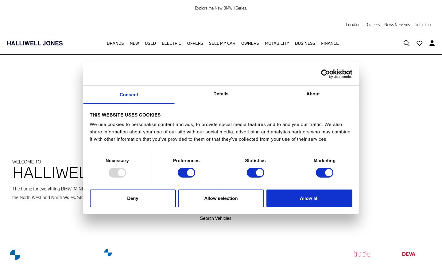Open the OWNERS menu

(250, 43)
